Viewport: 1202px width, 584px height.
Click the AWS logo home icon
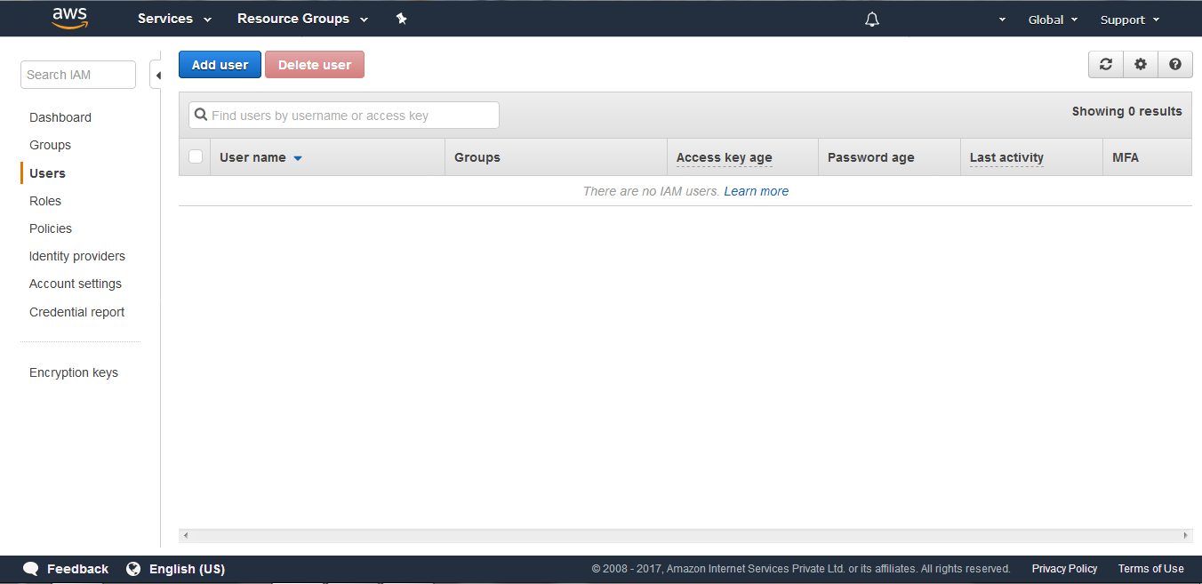(x=69, y=18)
